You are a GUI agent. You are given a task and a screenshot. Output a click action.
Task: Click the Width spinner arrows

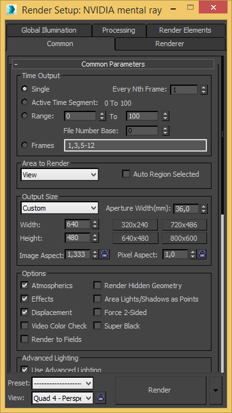pyautogui.click(x=95, y=224)
